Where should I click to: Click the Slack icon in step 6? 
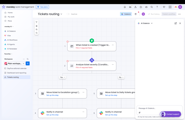pos(101,113)
